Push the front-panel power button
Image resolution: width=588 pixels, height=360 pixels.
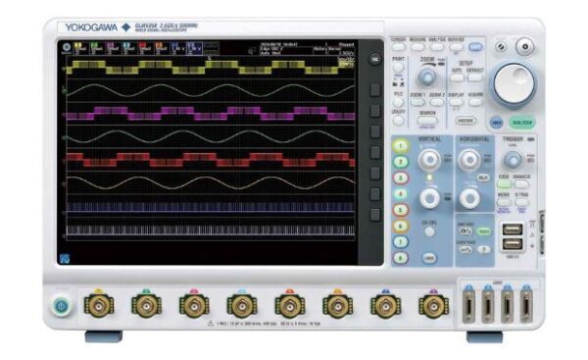[x=62, y=306]
